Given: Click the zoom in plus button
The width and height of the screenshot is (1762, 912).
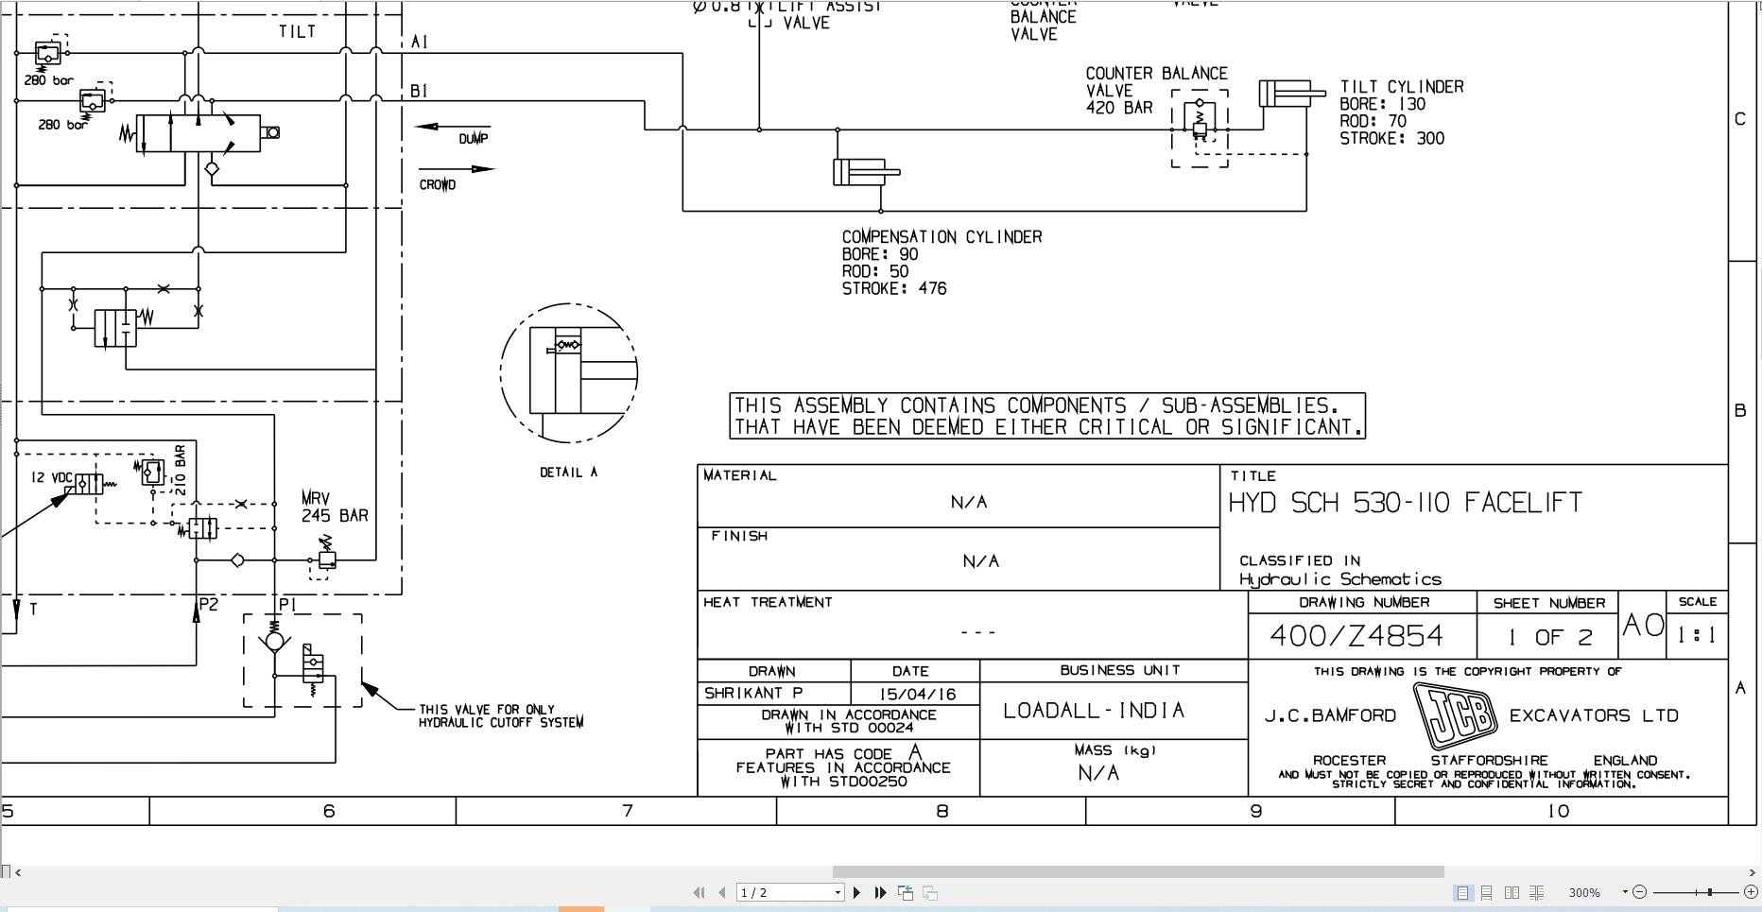Looking at the screenshot, I should tap(1751, 892).
